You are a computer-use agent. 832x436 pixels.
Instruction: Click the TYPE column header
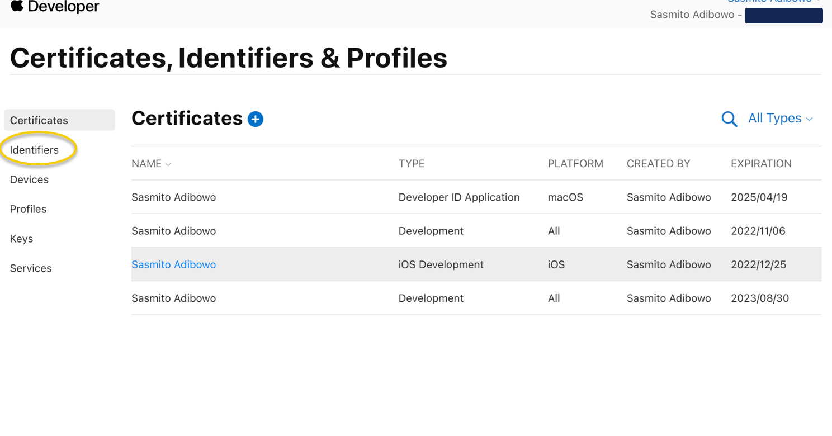(x=412, y=164)
